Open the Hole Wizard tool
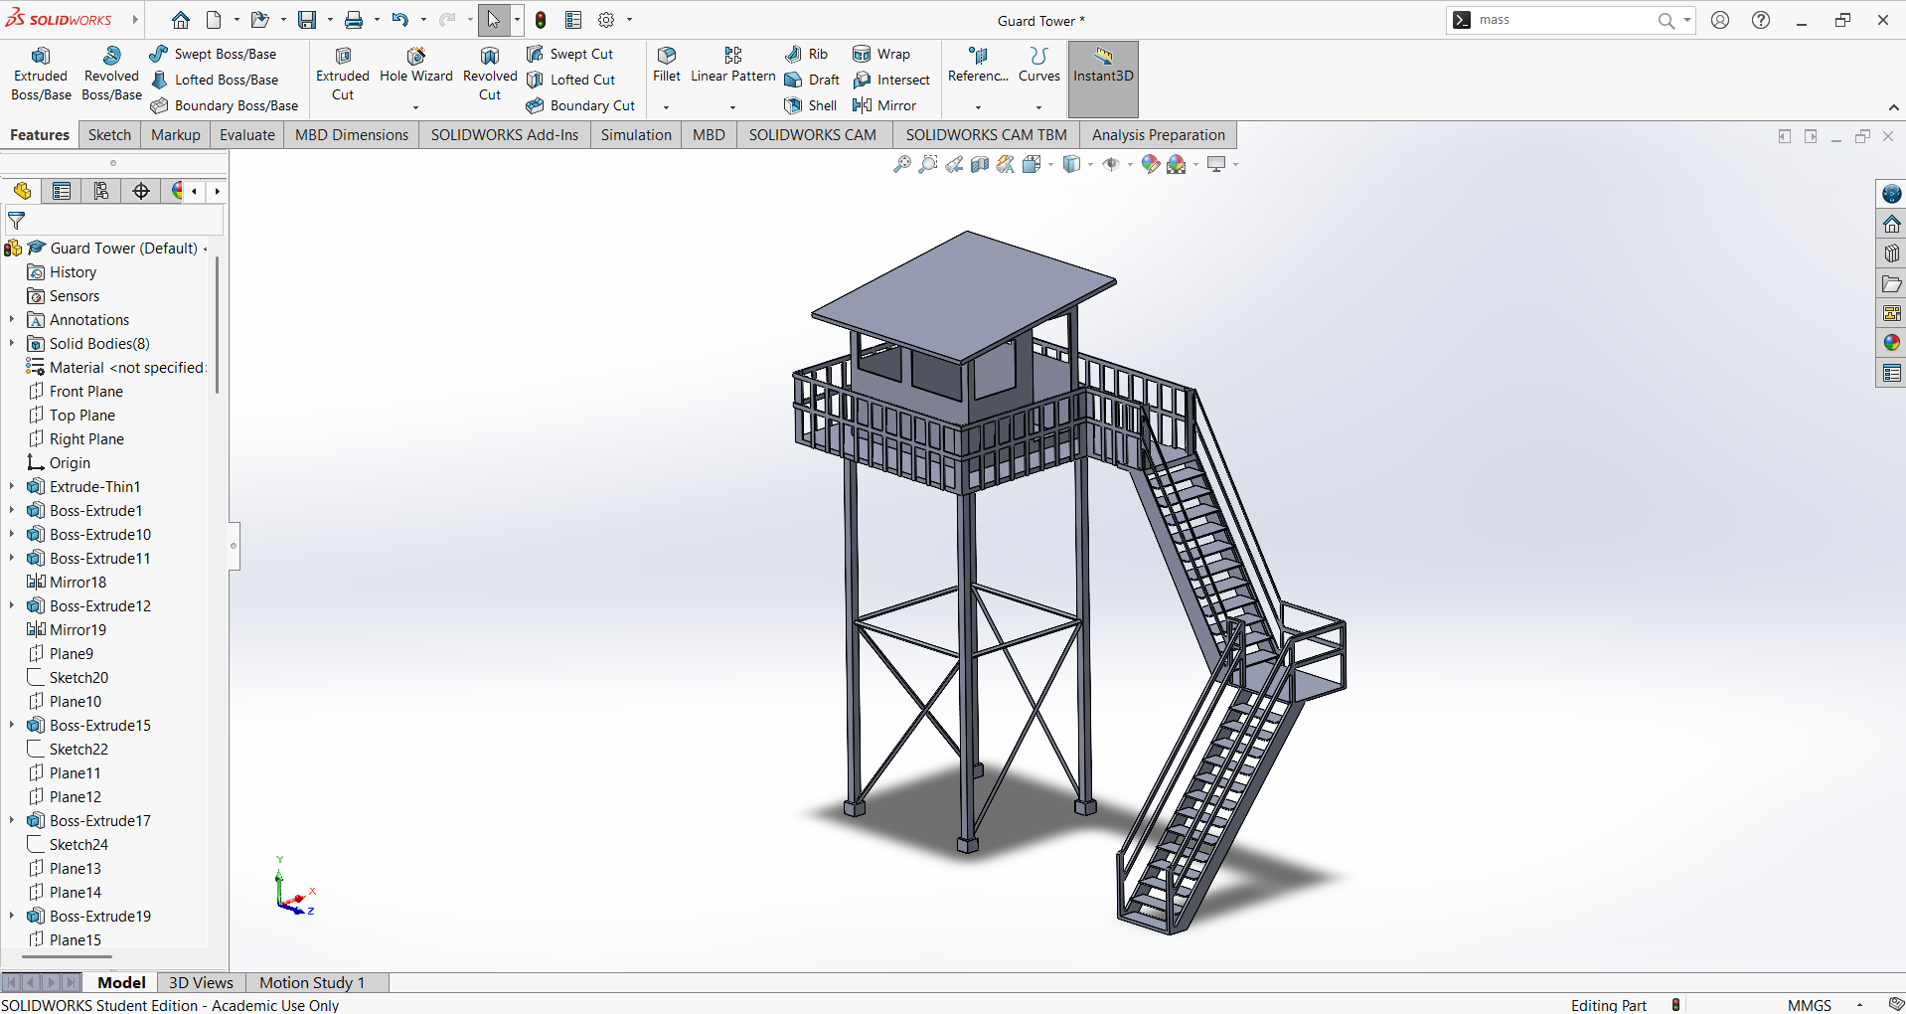This screenshot has width=1906, height=1014. coord(415,65)
